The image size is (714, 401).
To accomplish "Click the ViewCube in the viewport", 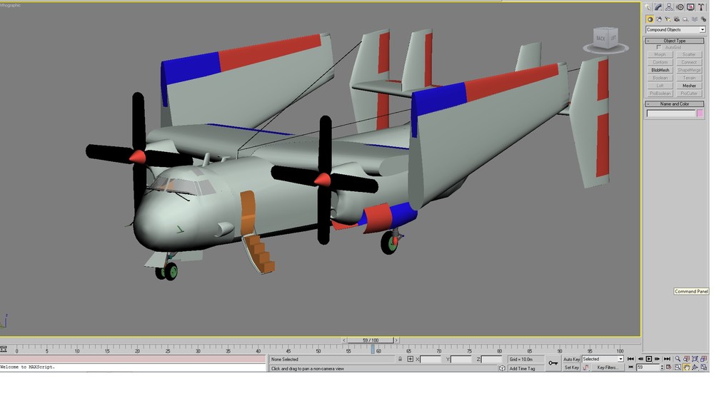I will click(605, 39).
